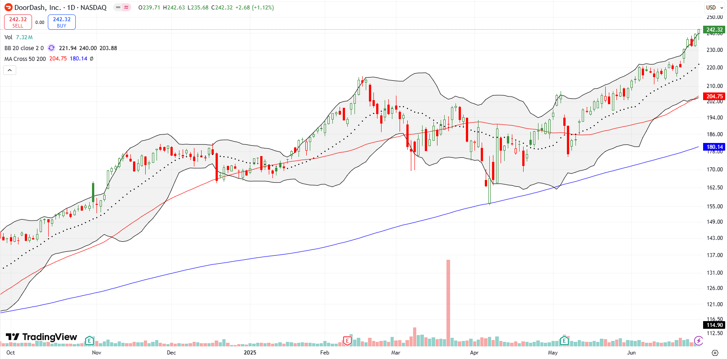727x359 pixels.
Task: Click the SELL 242.32 button
Action: 18,22
